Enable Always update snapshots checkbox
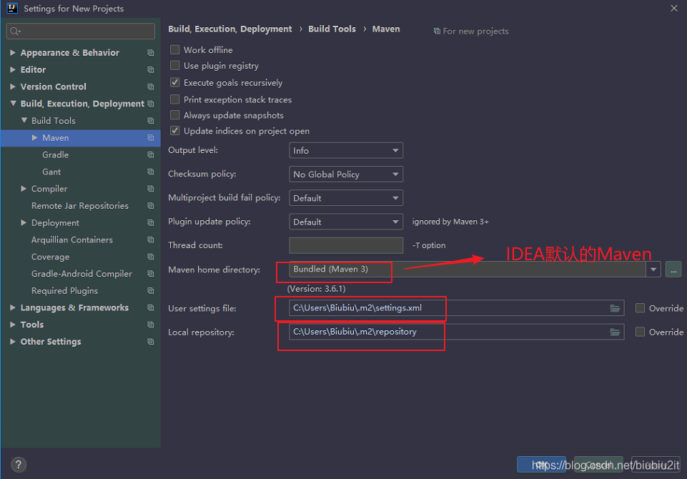Screen dimensions: 687x479 (x=175, y=115)
